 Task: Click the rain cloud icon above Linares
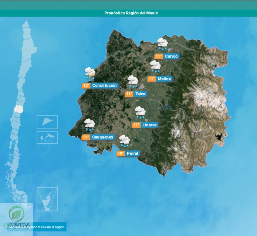click(x=140, y=112)
